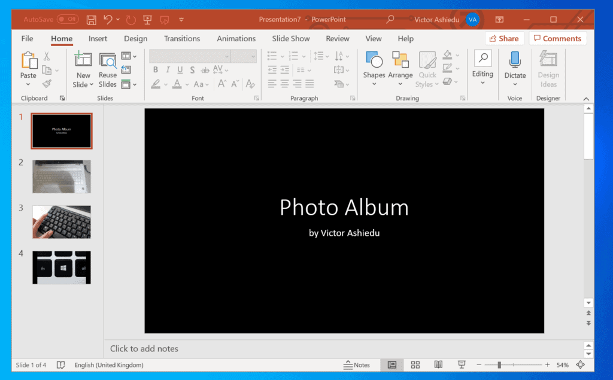This screenshot has width=613, height=380.
Task: Click the Share button
Action: tap(504, 38)
